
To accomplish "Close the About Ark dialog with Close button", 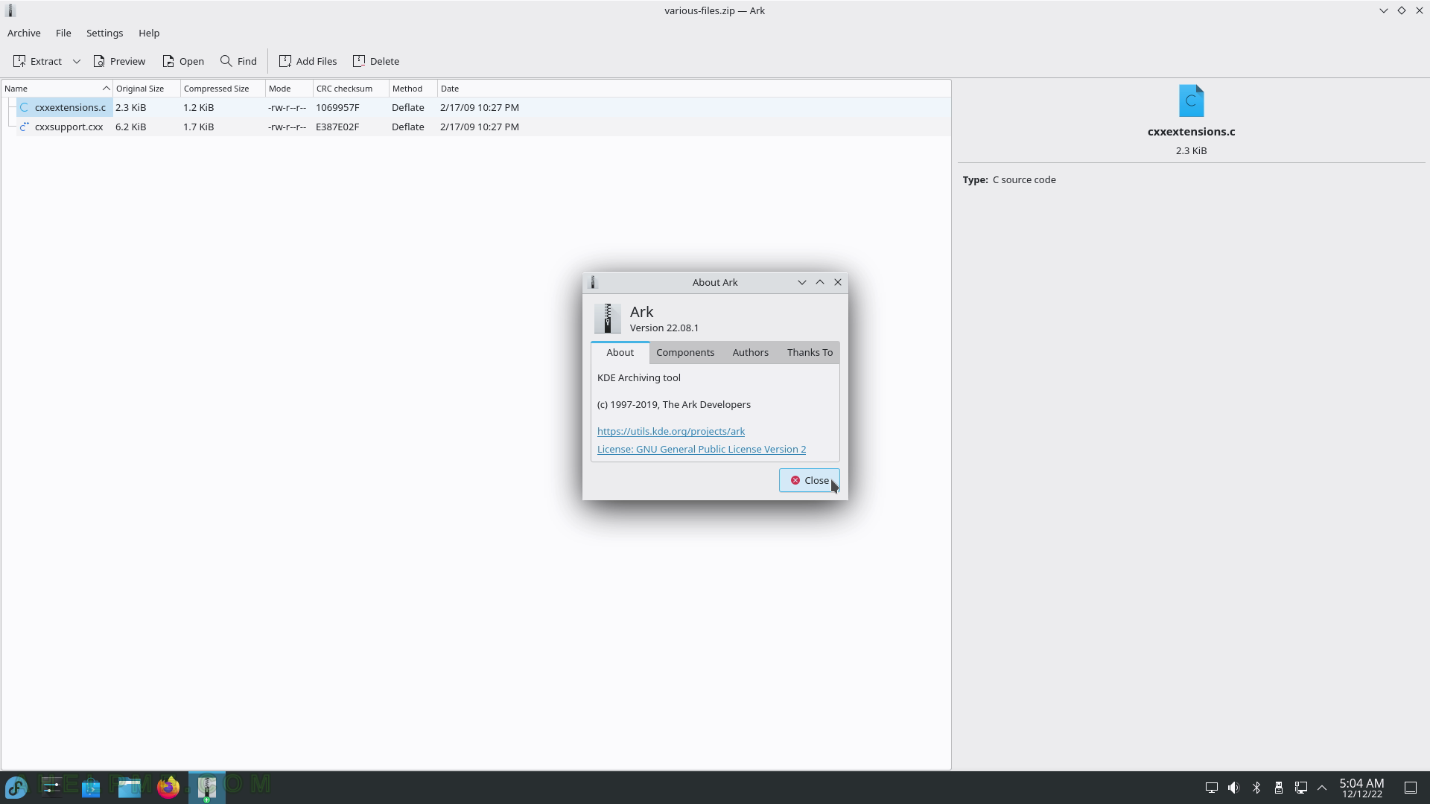I will pos(810,480).
